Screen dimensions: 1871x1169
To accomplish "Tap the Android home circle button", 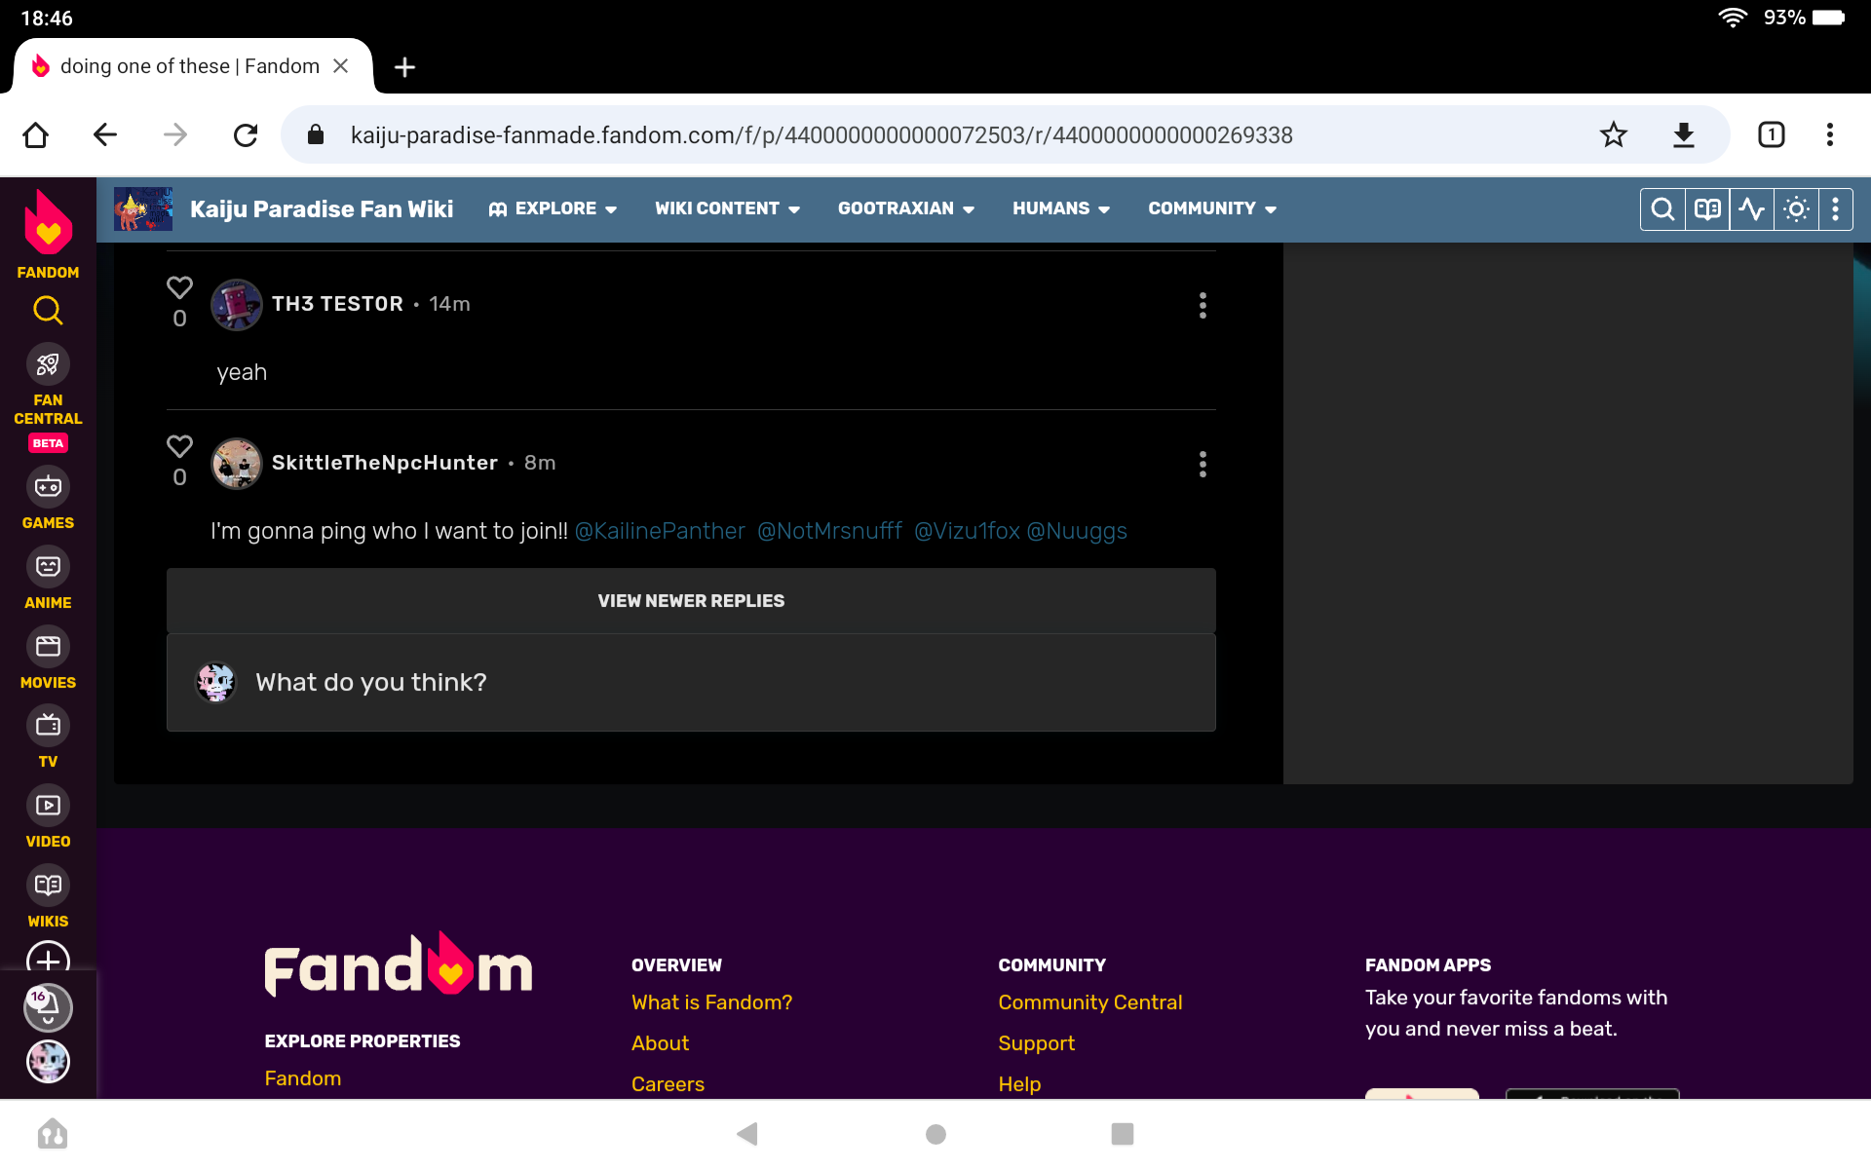I will pos(935,1134).
